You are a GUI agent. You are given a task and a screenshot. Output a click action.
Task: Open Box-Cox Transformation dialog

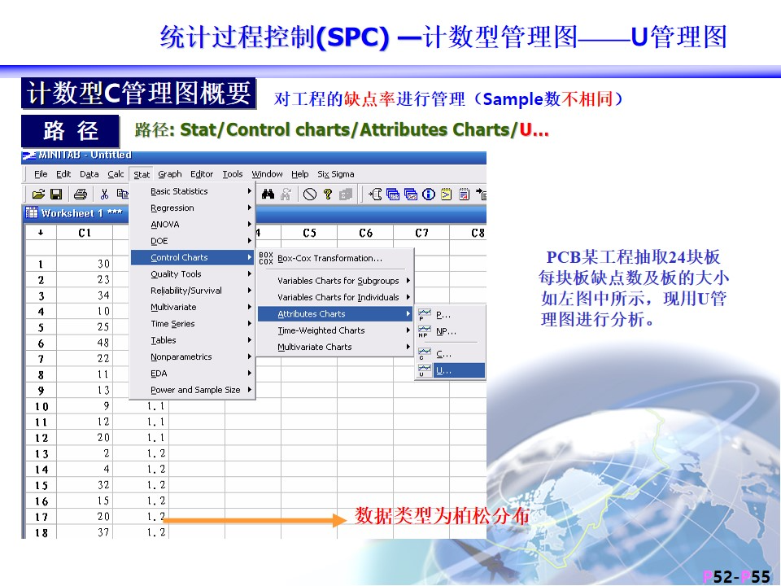(x=329, y=259)
